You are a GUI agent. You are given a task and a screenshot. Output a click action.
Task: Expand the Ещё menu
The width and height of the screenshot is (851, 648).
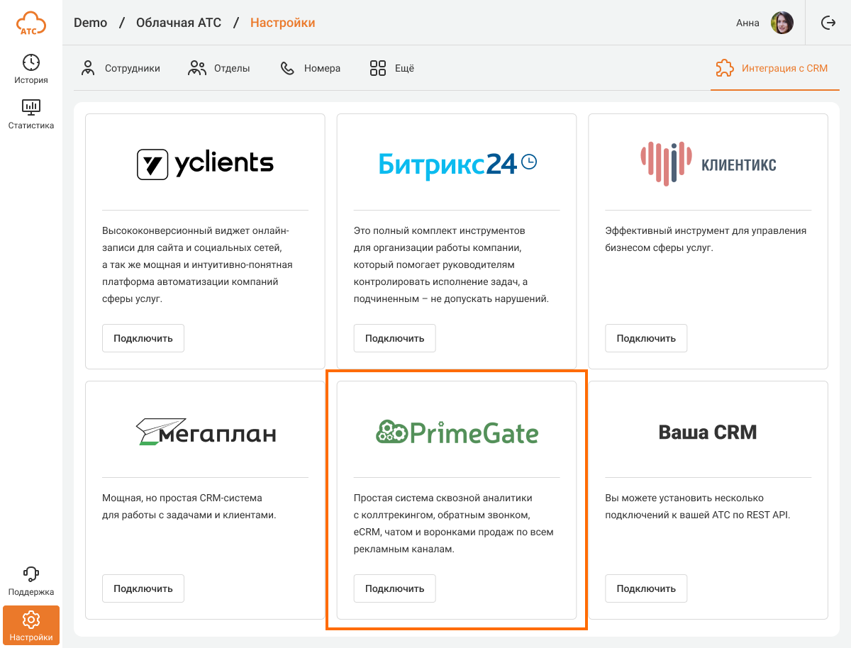point(391,69)
